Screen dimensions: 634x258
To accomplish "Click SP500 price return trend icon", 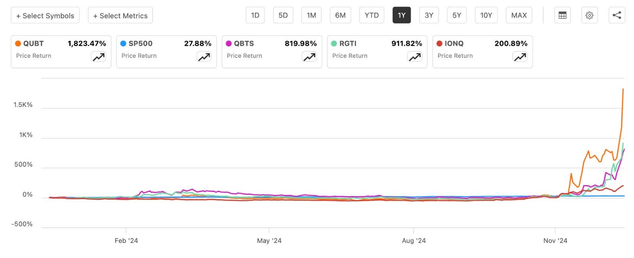I will tap(204, 57).
